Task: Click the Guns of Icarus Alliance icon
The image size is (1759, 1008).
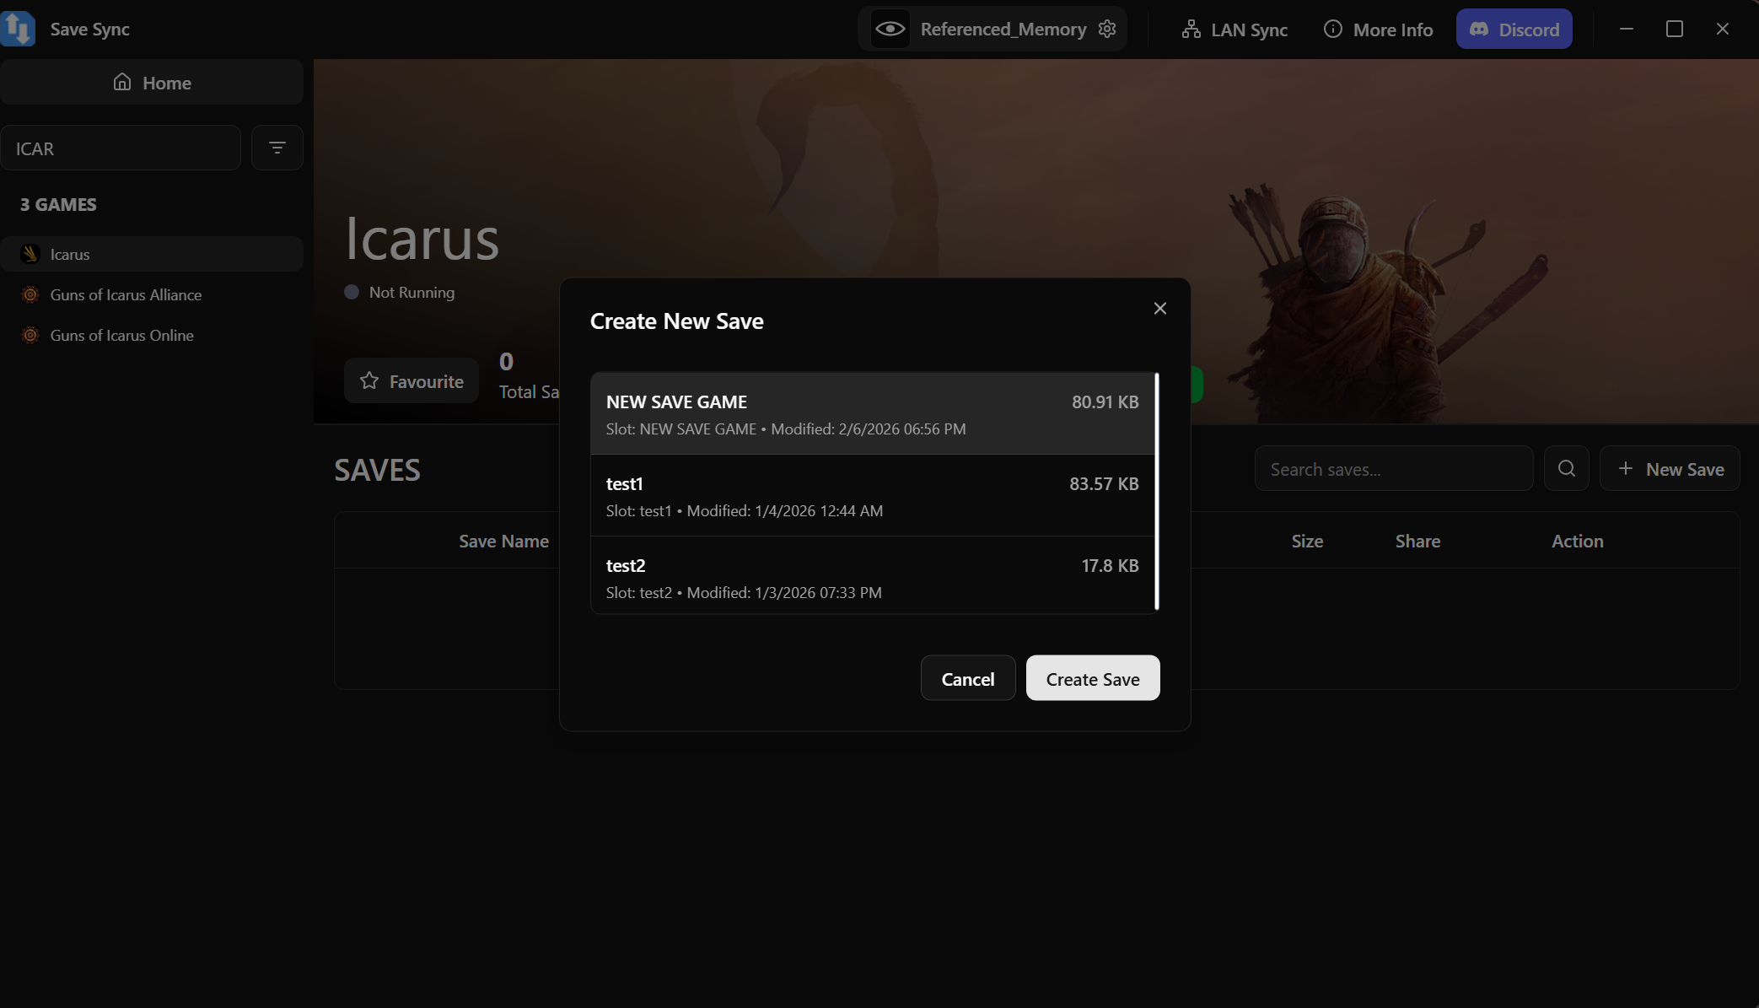Action: click(x=30, y=294)
